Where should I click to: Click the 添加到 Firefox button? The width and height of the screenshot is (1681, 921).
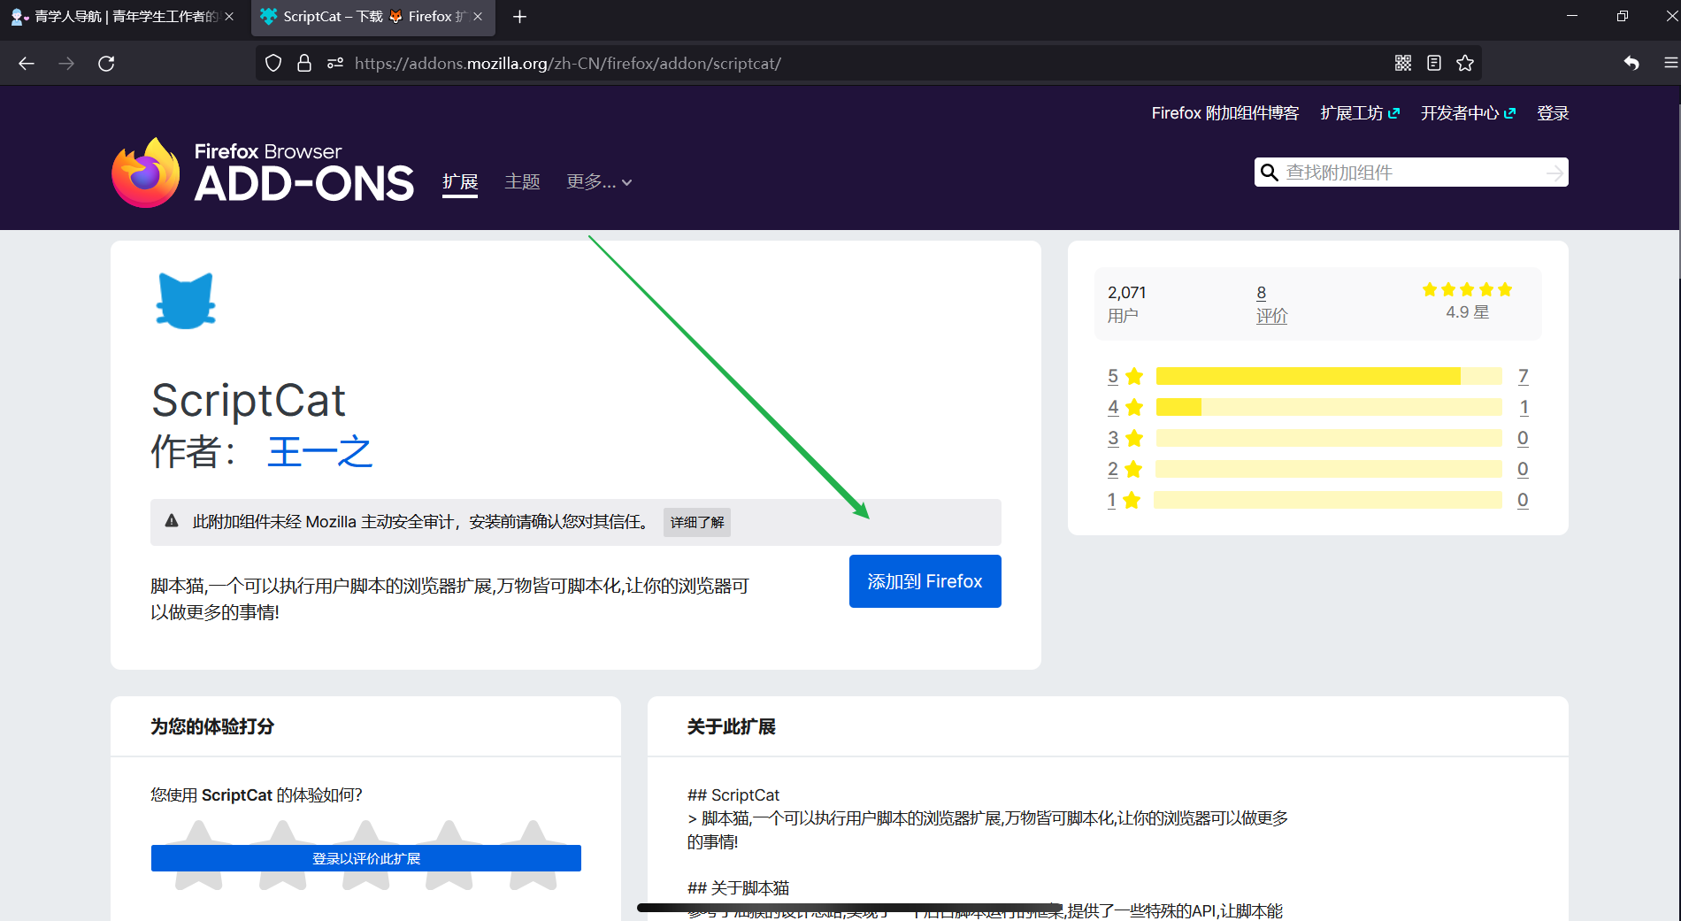click(x=924, y=581)
